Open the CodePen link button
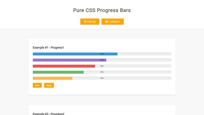The width and height of the screenshot is (204, 115). [x=112, y=22]
